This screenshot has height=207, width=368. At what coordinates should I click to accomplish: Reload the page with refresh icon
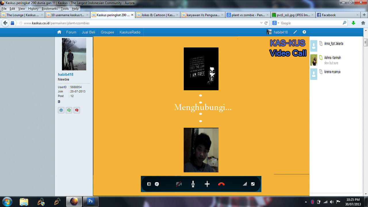[x=266, y=23]
